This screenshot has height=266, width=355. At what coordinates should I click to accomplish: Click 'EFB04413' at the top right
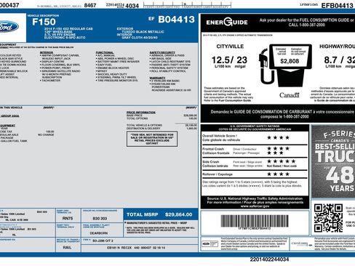(338, 6)
